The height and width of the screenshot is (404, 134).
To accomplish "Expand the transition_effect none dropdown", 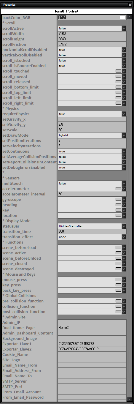I will [x=92, y=237].
